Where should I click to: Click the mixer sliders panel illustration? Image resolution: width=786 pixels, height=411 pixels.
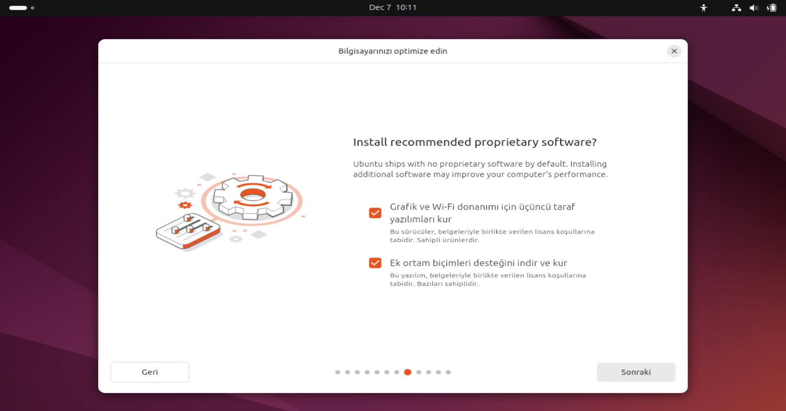click(x=189, y=231)
